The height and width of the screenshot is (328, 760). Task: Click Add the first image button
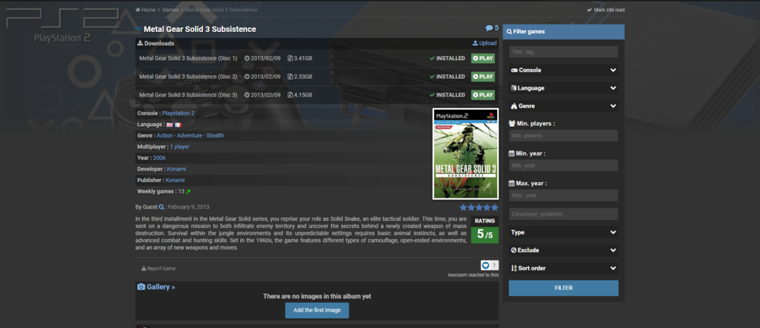(317, 310)
